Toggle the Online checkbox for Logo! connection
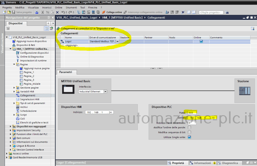Viewport: 257px width, 166px height. coord(201,41)
